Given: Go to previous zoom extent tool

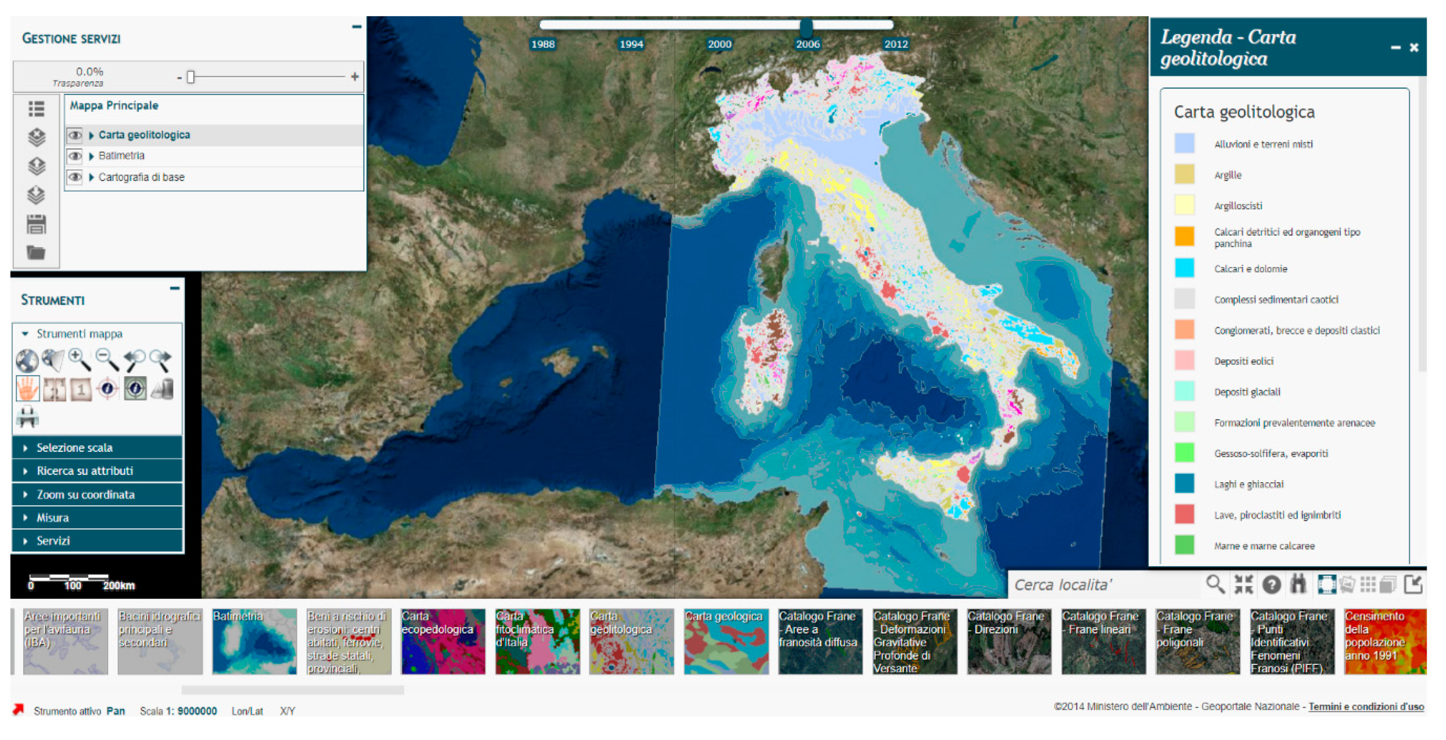Looking at the screenshot, I should (134, 360).
